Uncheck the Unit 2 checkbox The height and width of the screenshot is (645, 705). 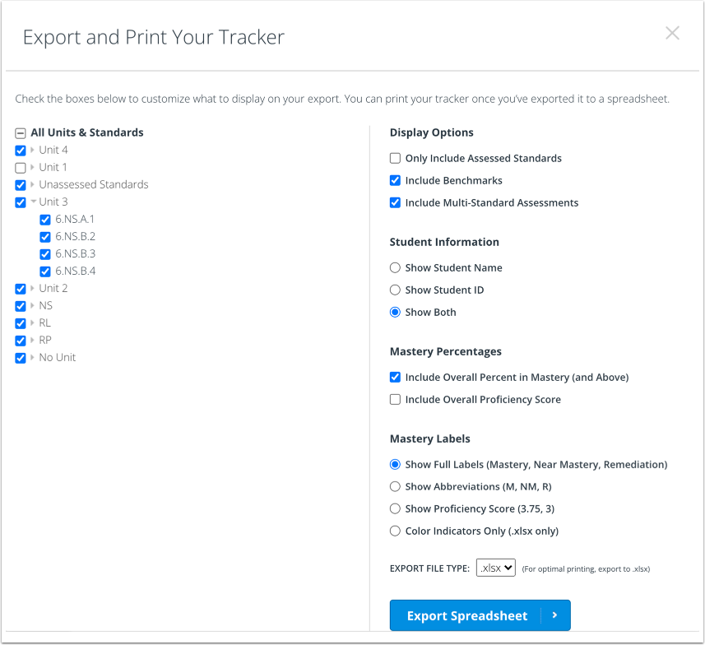20,288
